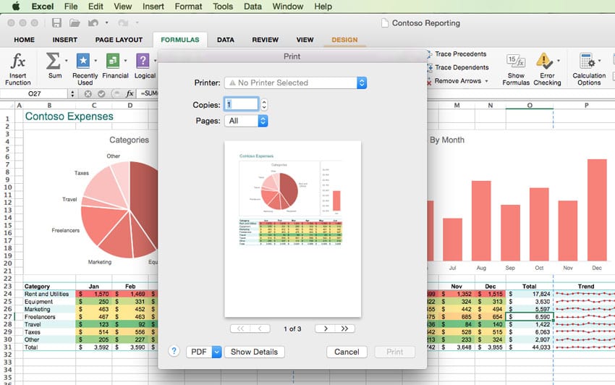Click the Insert Function fx icon
Viewport: 615px width, 385px height.
point(18,61)
